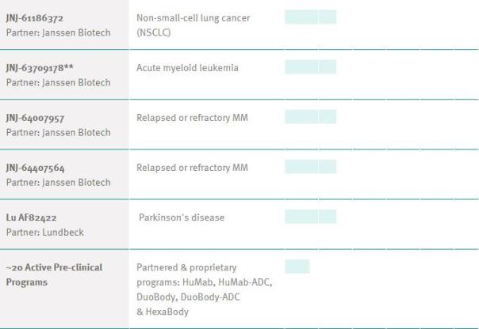Click the Parkinson's disease indication
Viewport: 479px width, 329px height.
click(182, 217)
